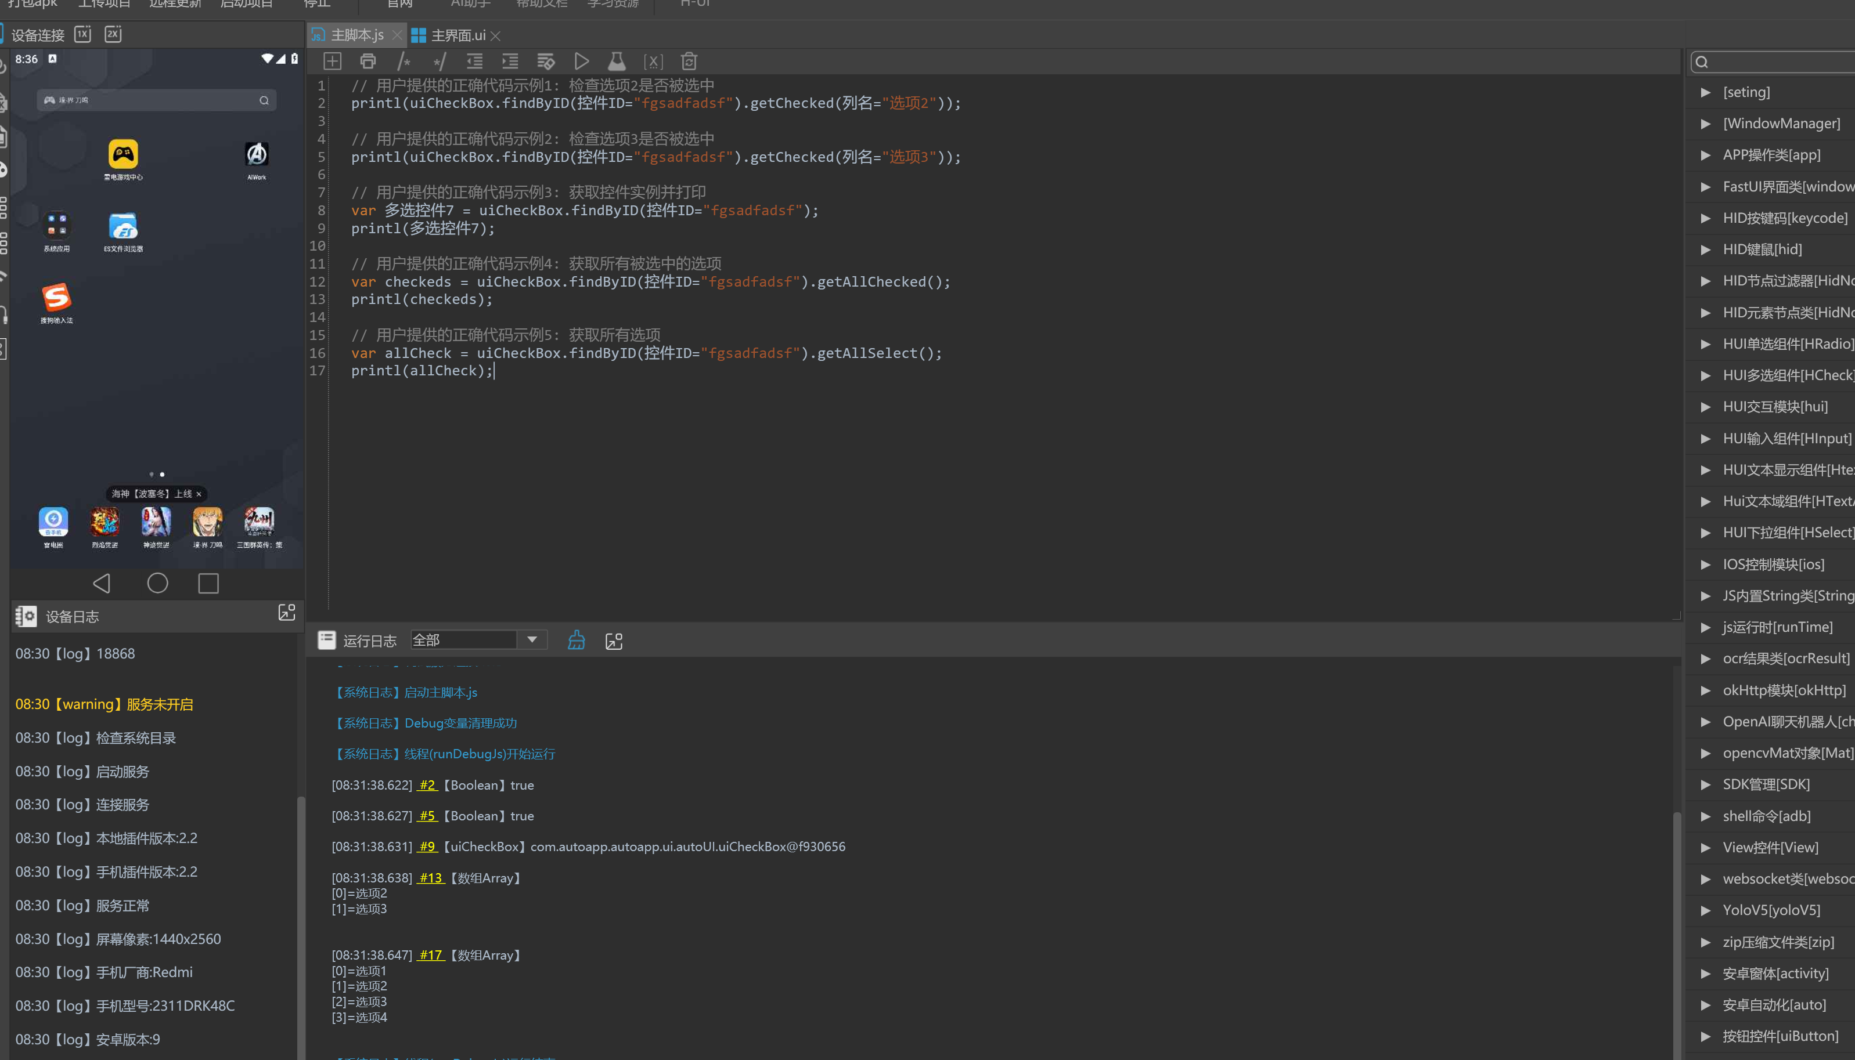Click the print icon in editor toolbar
The height and width of the screenshot is (1060, 1855).
point(368,61)
